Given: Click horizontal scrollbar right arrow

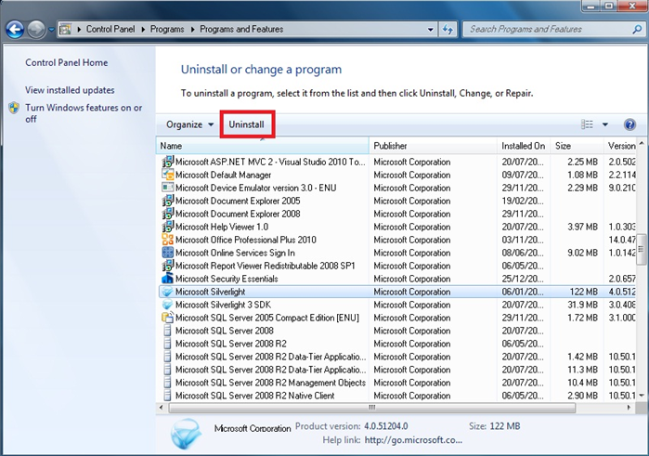Looking at the screenshot, I should pos(629,407).
